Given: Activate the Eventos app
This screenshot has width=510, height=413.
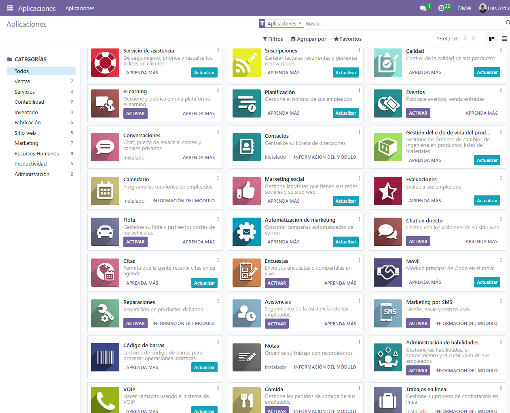Looking at the screenshot, I should [x=418, y=113].
